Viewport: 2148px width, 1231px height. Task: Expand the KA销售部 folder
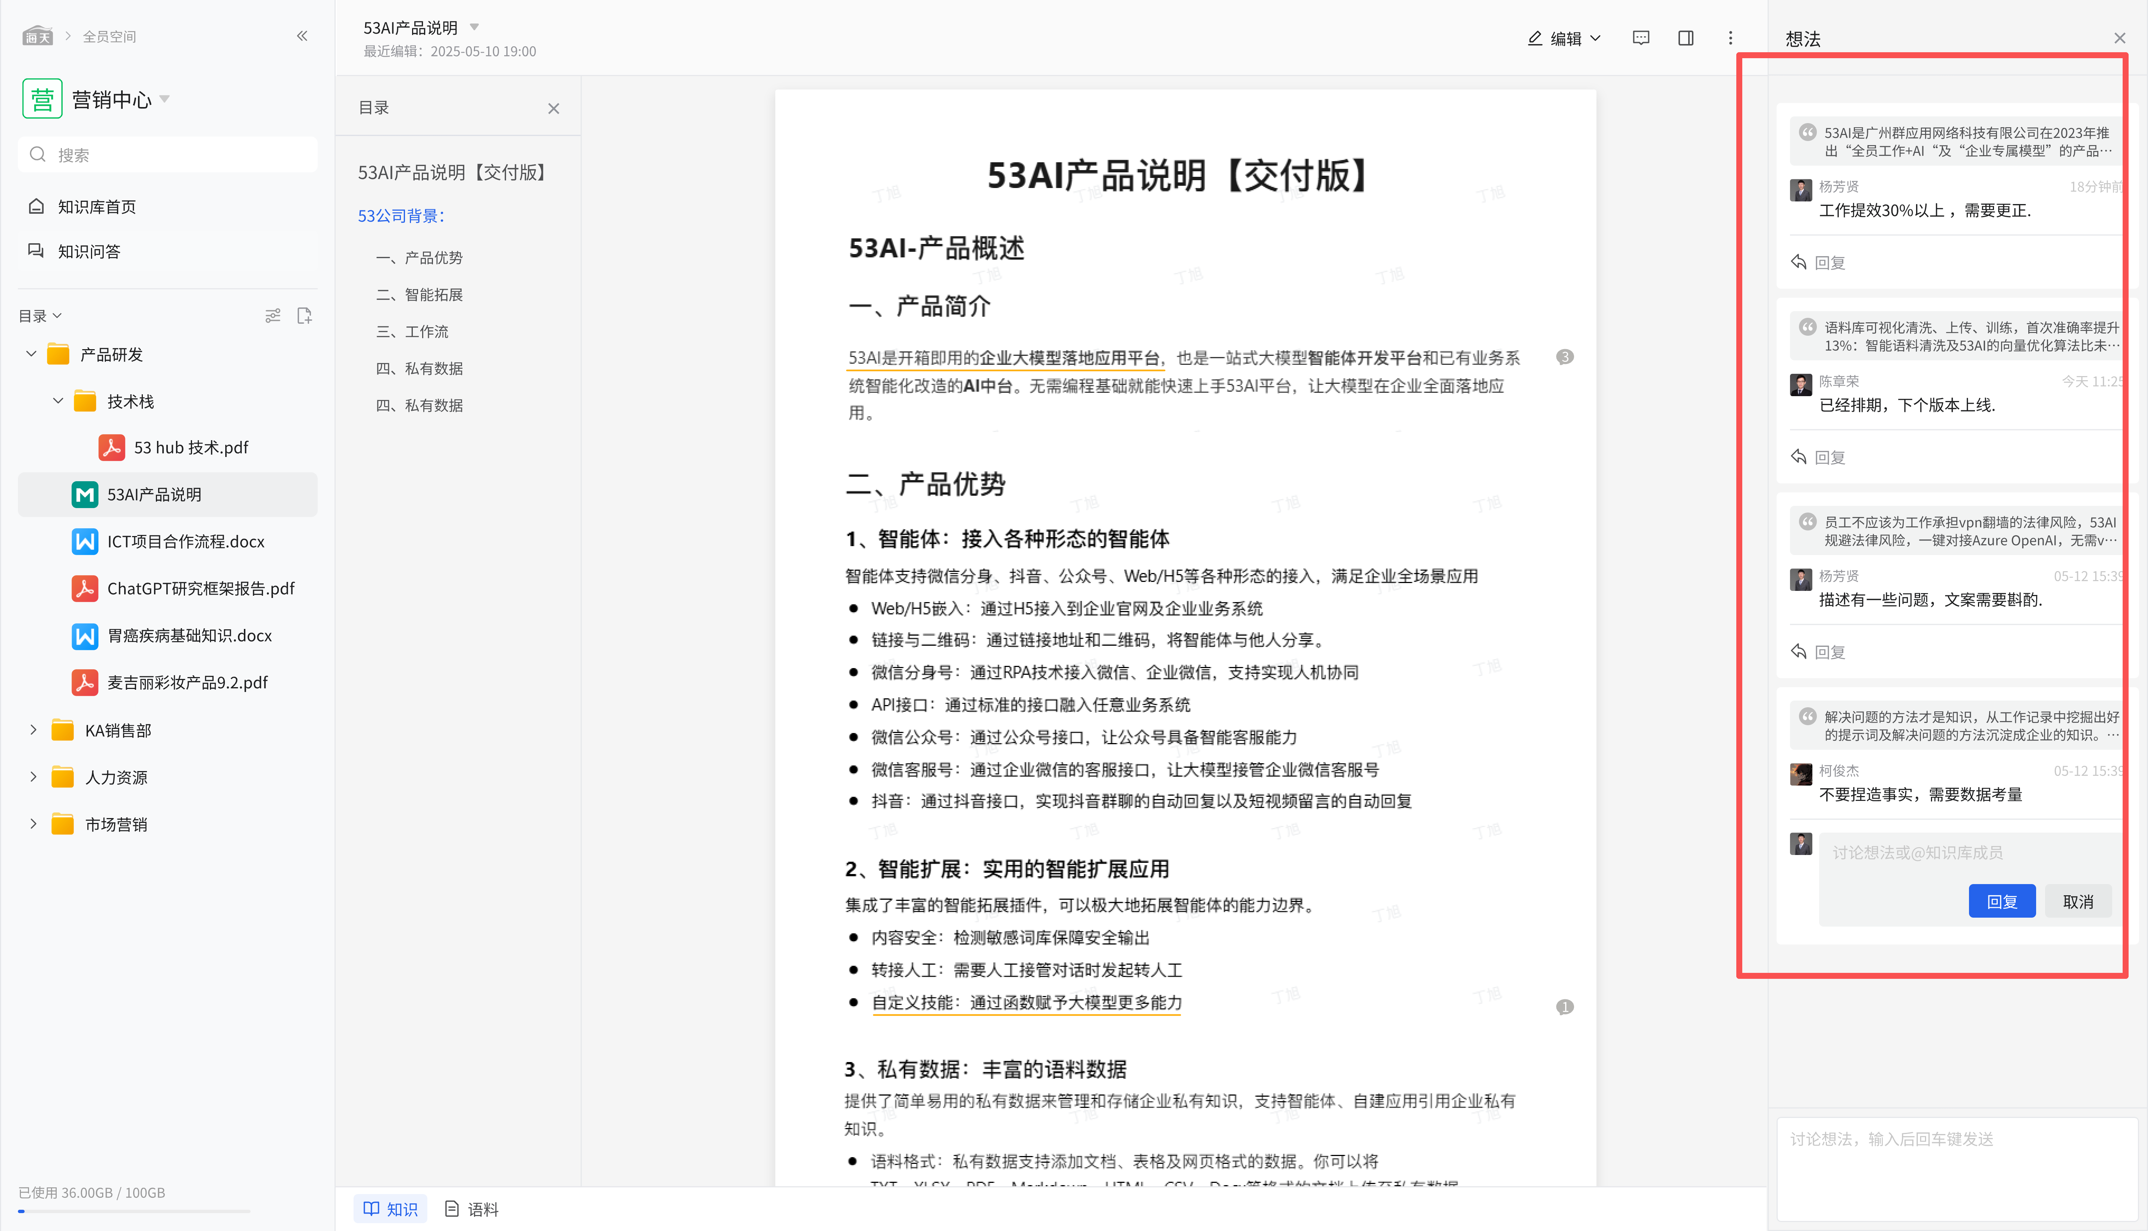pyautogui.click(x=33, y=730)
